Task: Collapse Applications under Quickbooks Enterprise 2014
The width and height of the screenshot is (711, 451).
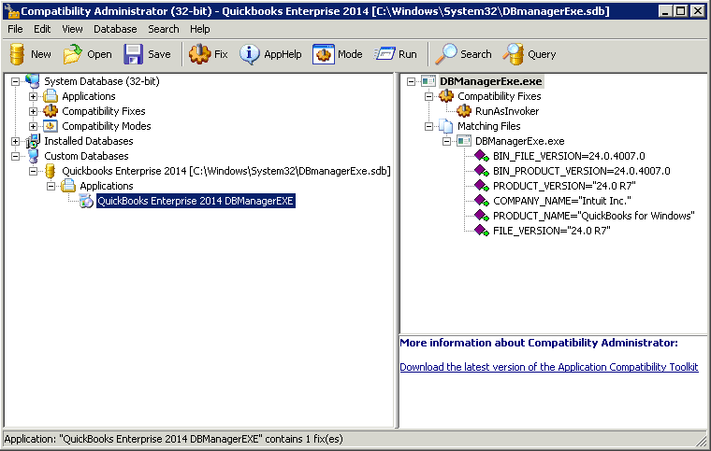Action: (51, 187)
